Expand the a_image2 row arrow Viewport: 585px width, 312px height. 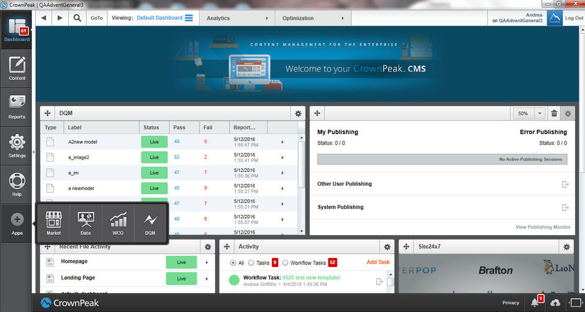[x=282, y=157]
